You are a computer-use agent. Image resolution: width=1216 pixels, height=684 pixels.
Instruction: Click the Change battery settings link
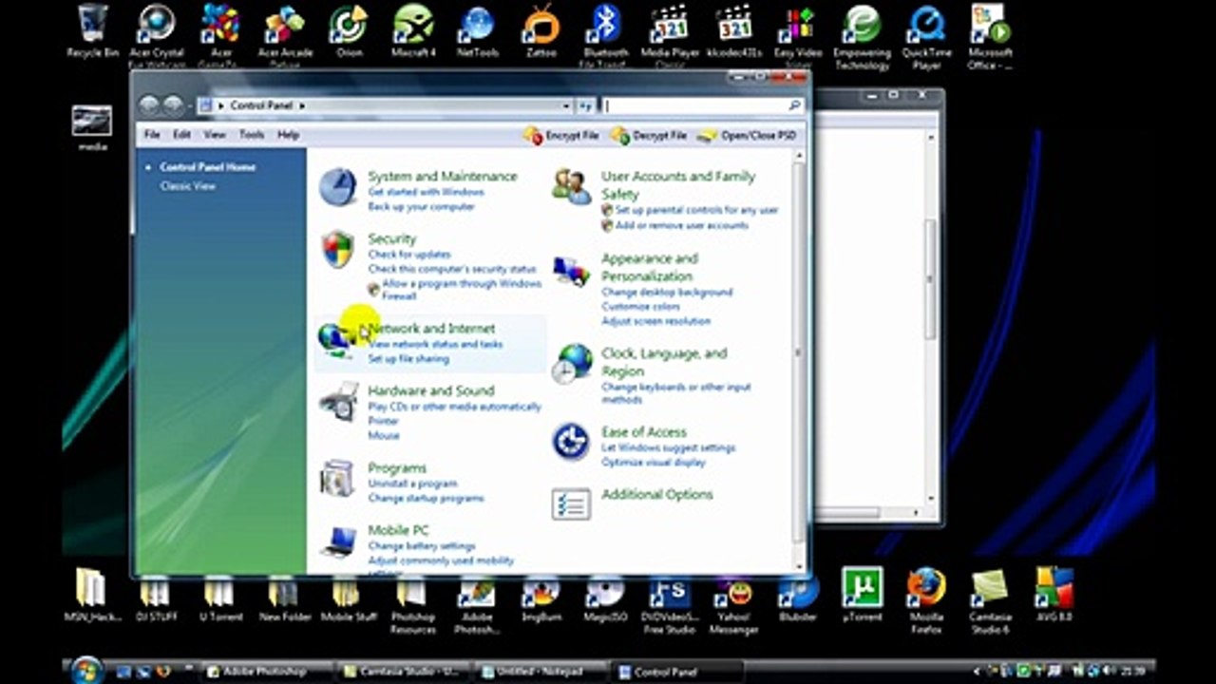(422, 546)
